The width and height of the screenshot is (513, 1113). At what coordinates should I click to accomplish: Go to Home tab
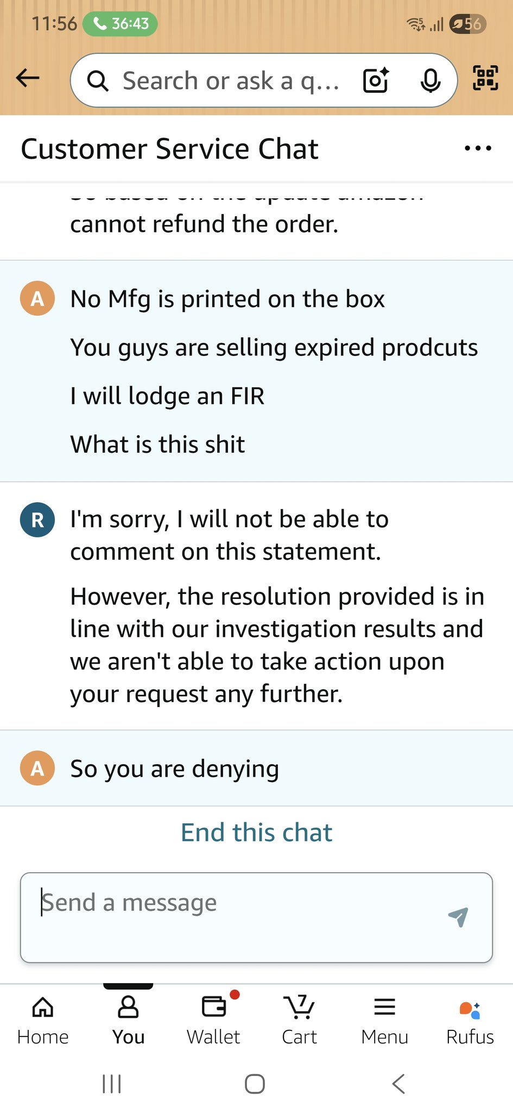(43, 1020)
